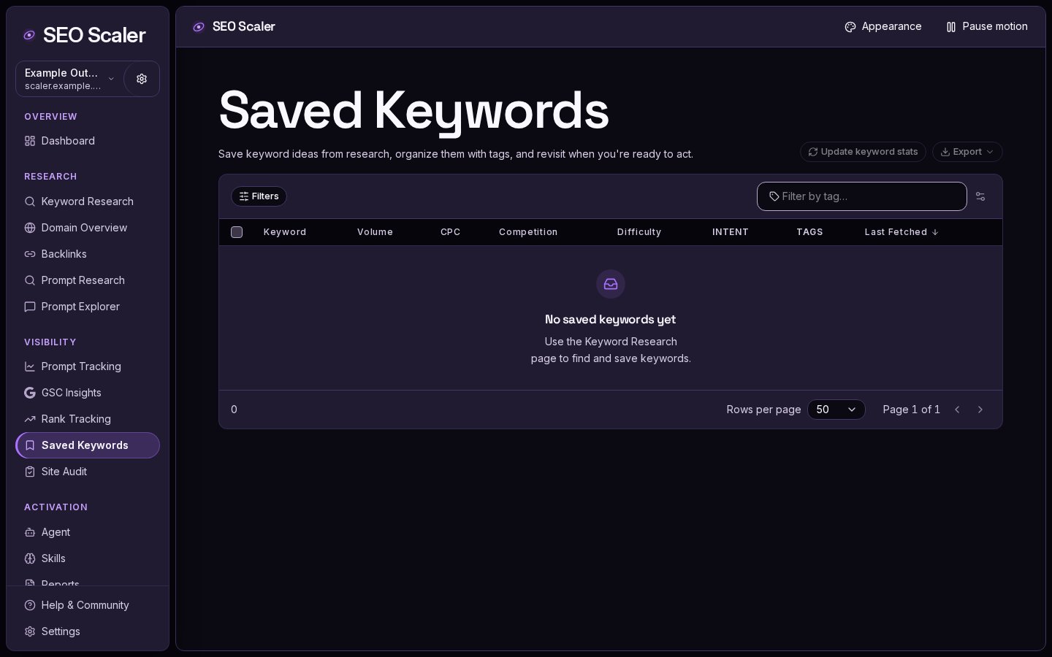Sort by the Competition column

528,232
